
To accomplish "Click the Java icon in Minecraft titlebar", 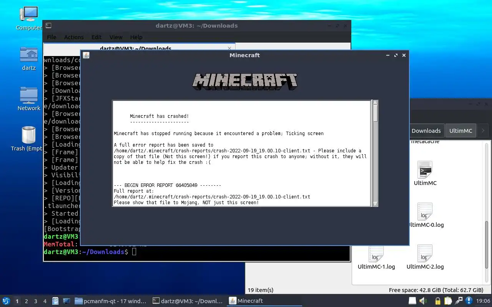I will coord(86,55).
